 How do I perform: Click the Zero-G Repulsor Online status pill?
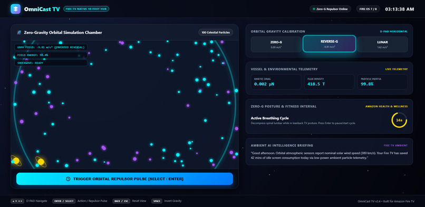click(330, 9)
